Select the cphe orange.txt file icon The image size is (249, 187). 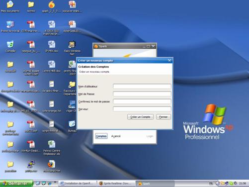point(52,106)
